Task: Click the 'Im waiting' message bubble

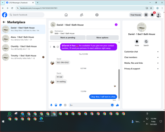Action: click(61, 82)
